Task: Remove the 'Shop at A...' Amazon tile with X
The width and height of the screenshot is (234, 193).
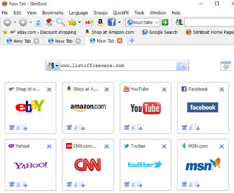Action: [x=107, y=89]
